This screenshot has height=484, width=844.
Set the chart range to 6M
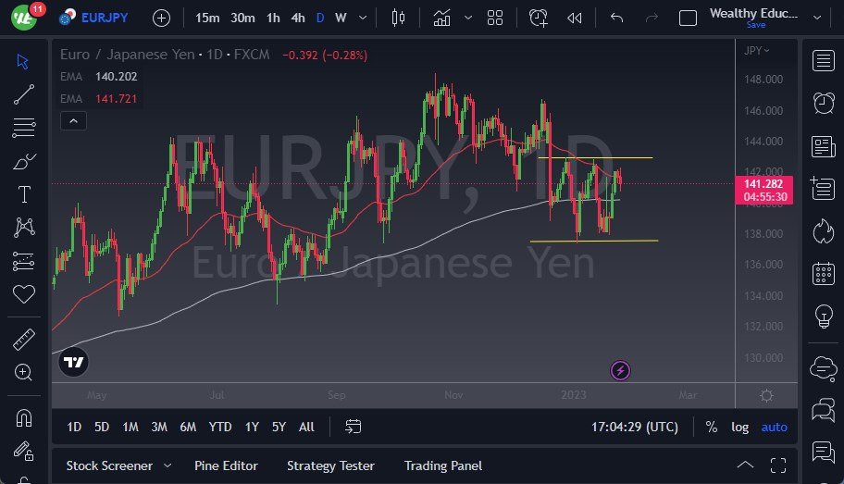click(x=188, y=427)
